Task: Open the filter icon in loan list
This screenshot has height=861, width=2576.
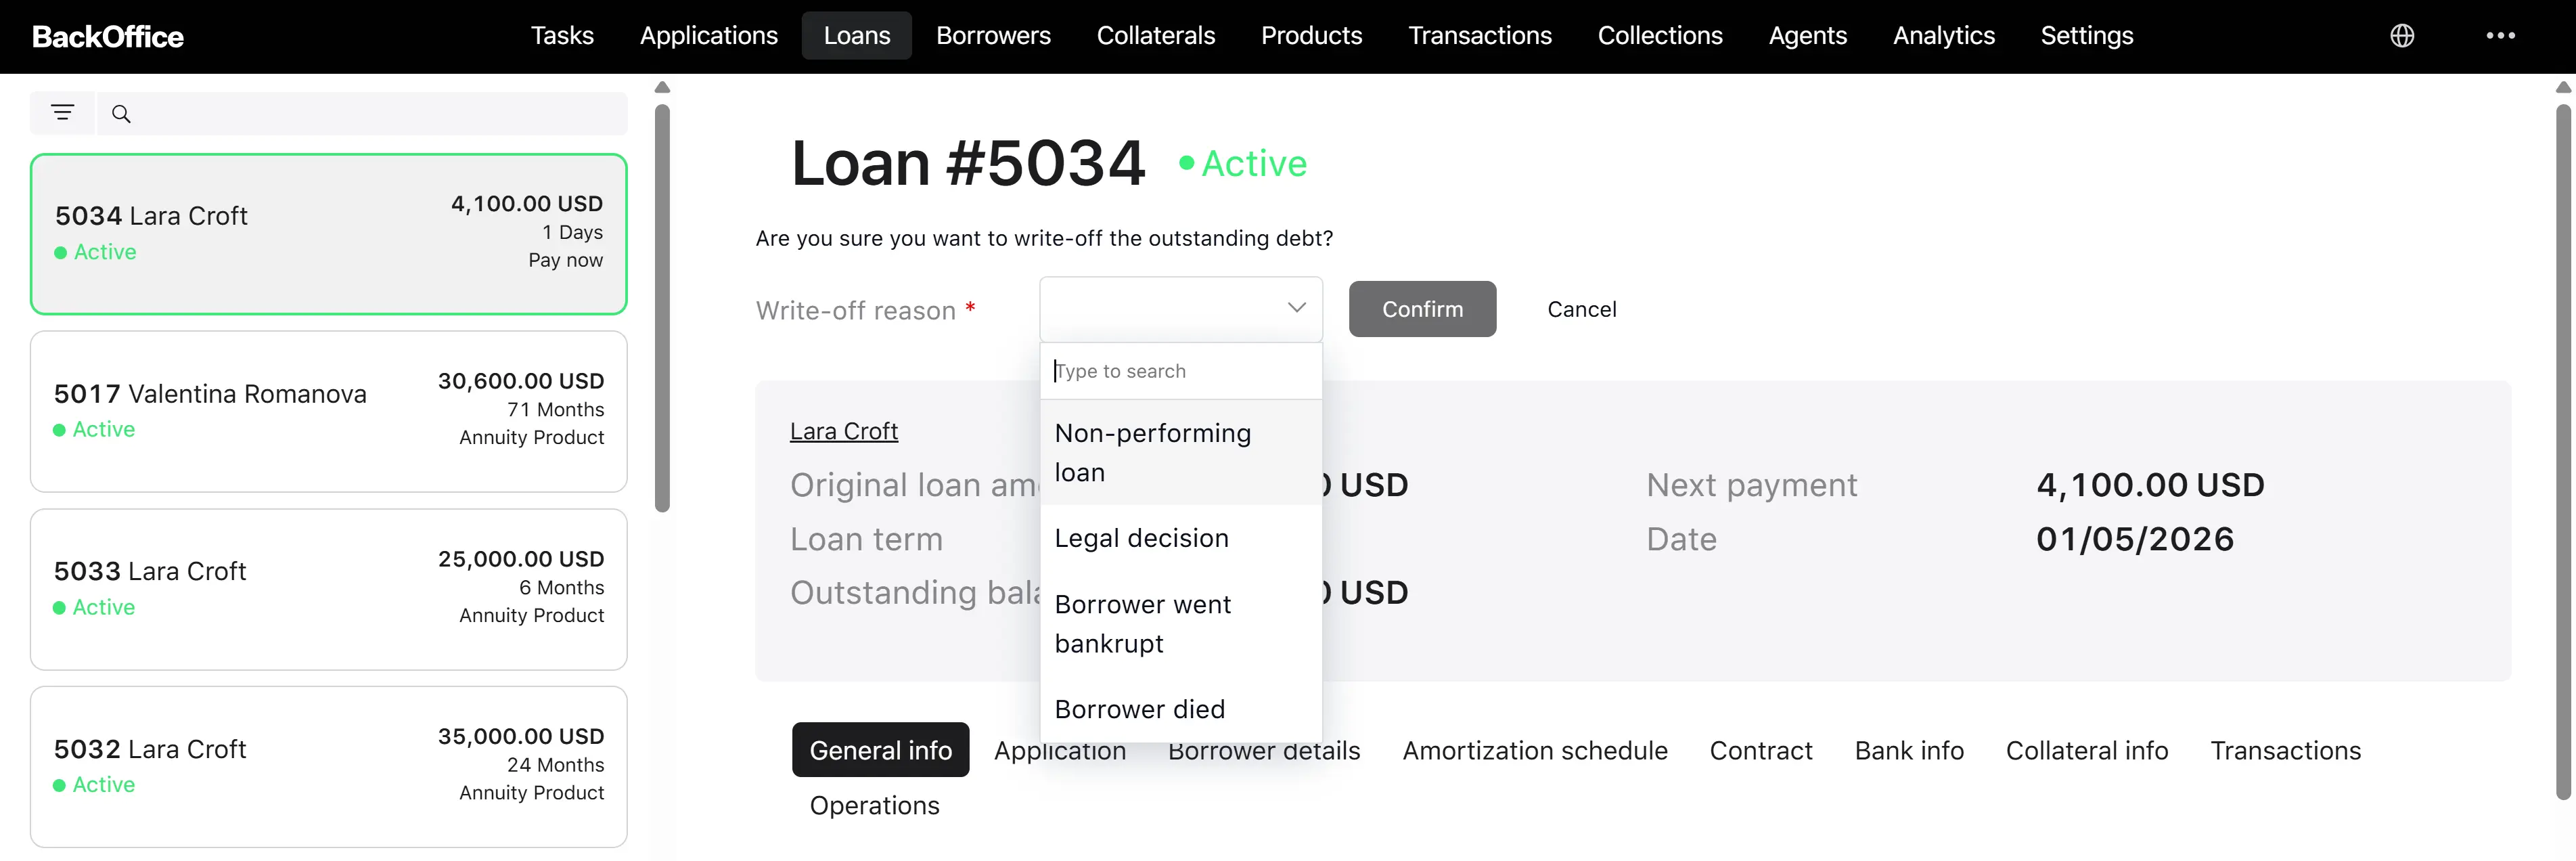Action: pos(62,113)
